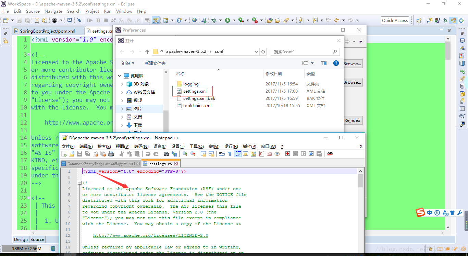The width and height of the screenshot is (468, 256).
Task: Open Eclipse Window menu
Action: pos(124,11)
